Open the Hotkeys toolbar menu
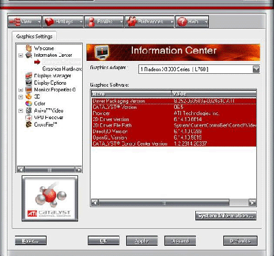This screenshot has height=256, width=274. point(63,22)
